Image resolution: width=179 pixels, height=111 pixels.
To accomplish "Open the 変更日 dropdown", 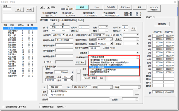I will (137, 99).
